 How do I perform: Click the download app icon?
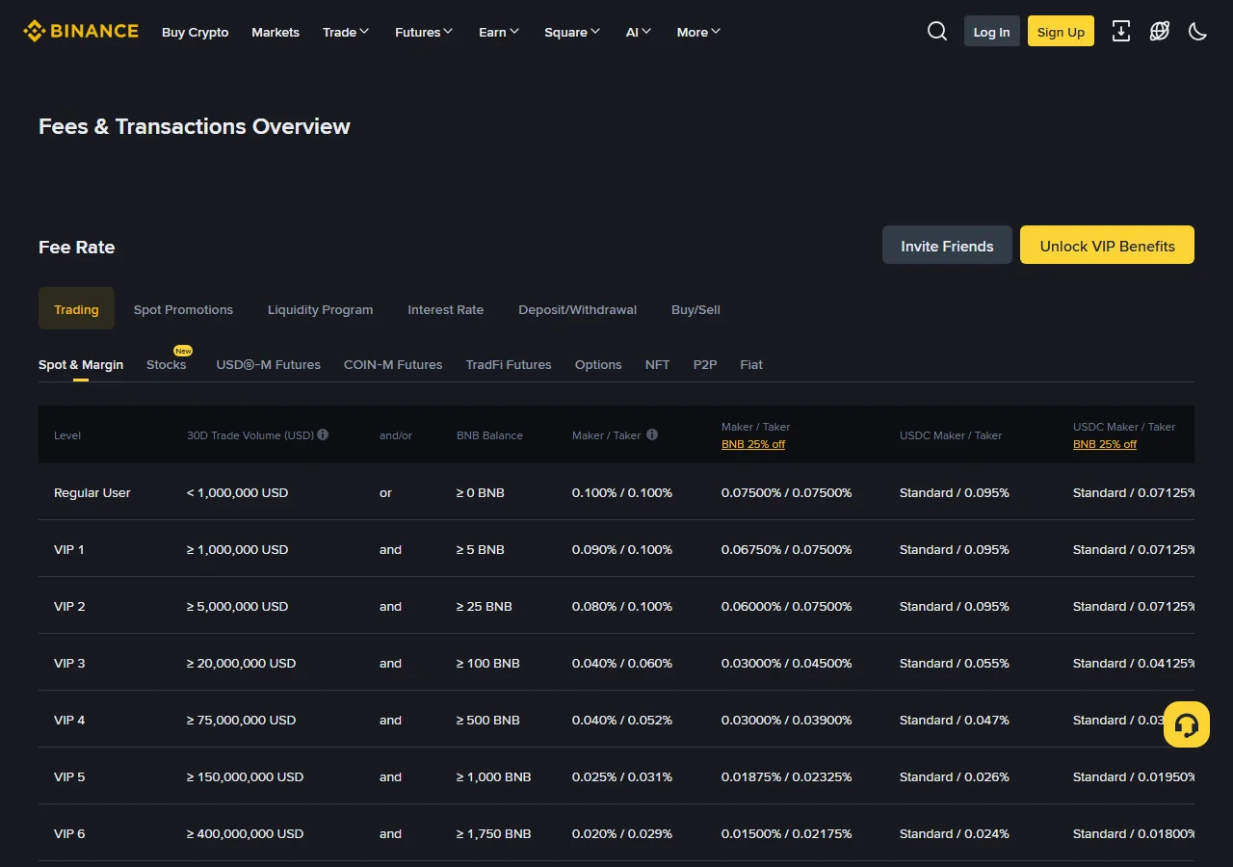(x=1121, y=31)
